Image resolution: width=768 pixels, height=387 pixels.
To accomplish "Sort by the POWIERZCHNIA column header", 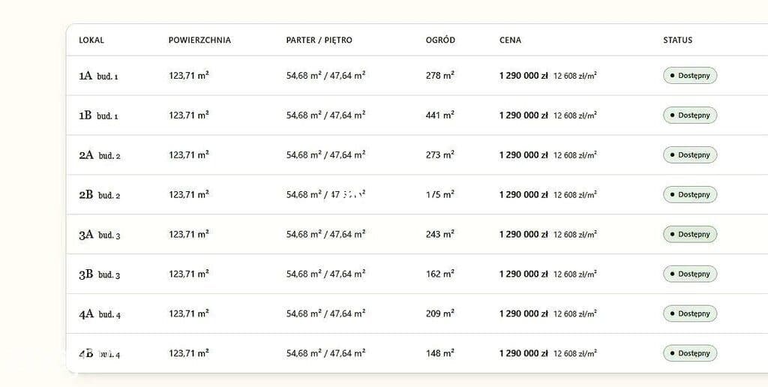I will (199, 40).
